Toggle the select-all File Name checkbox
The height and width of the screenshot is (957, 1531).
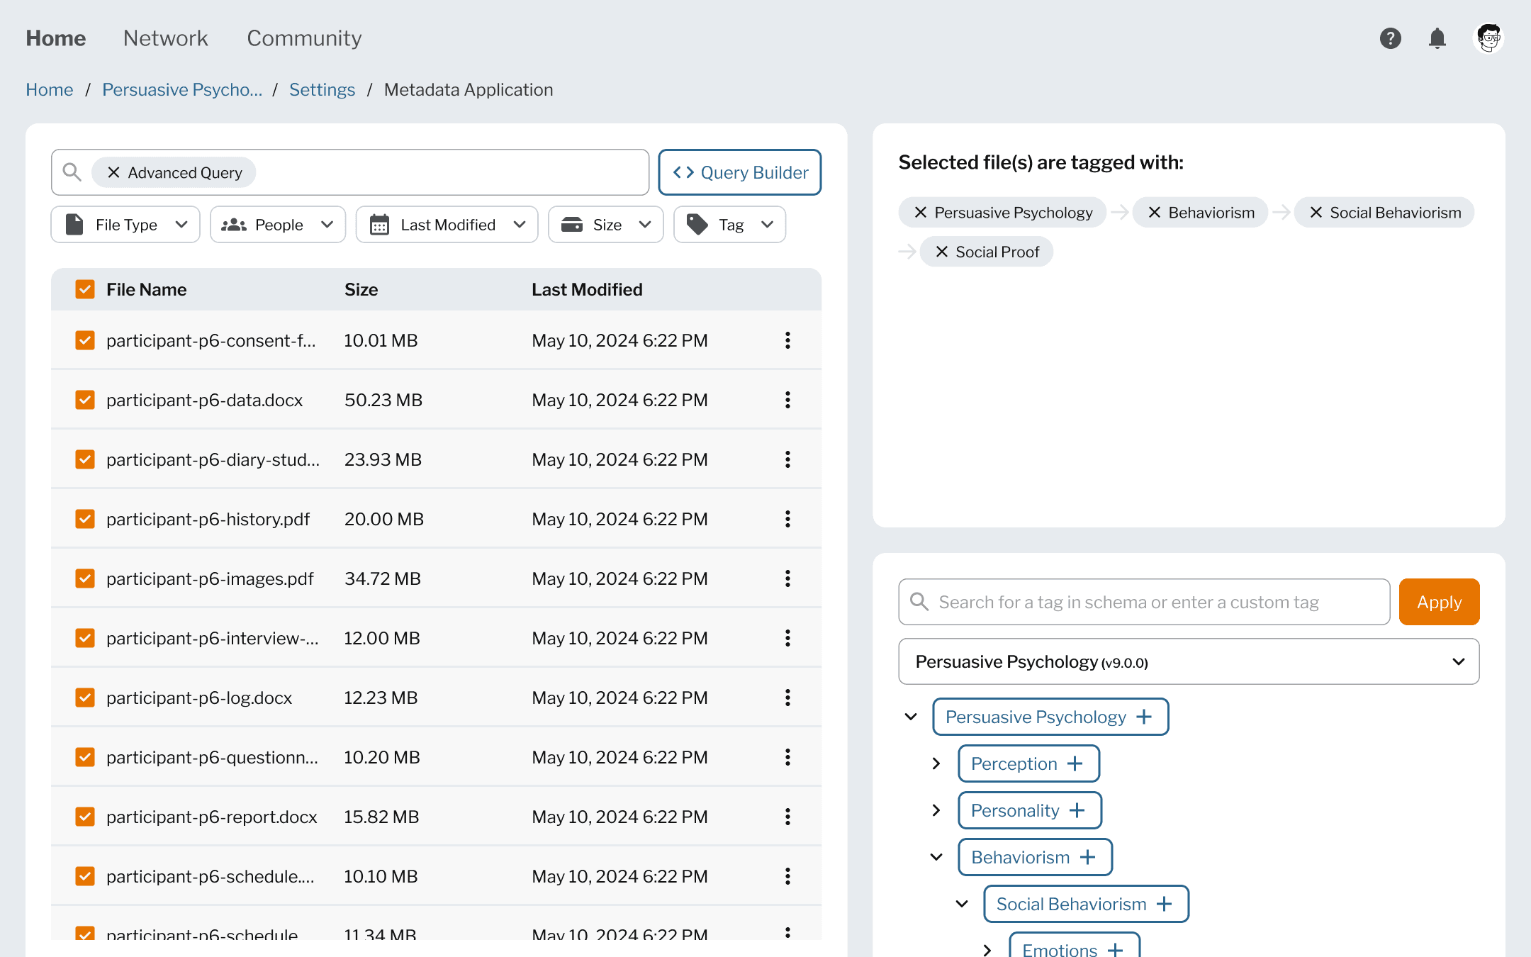click(85, 289)
